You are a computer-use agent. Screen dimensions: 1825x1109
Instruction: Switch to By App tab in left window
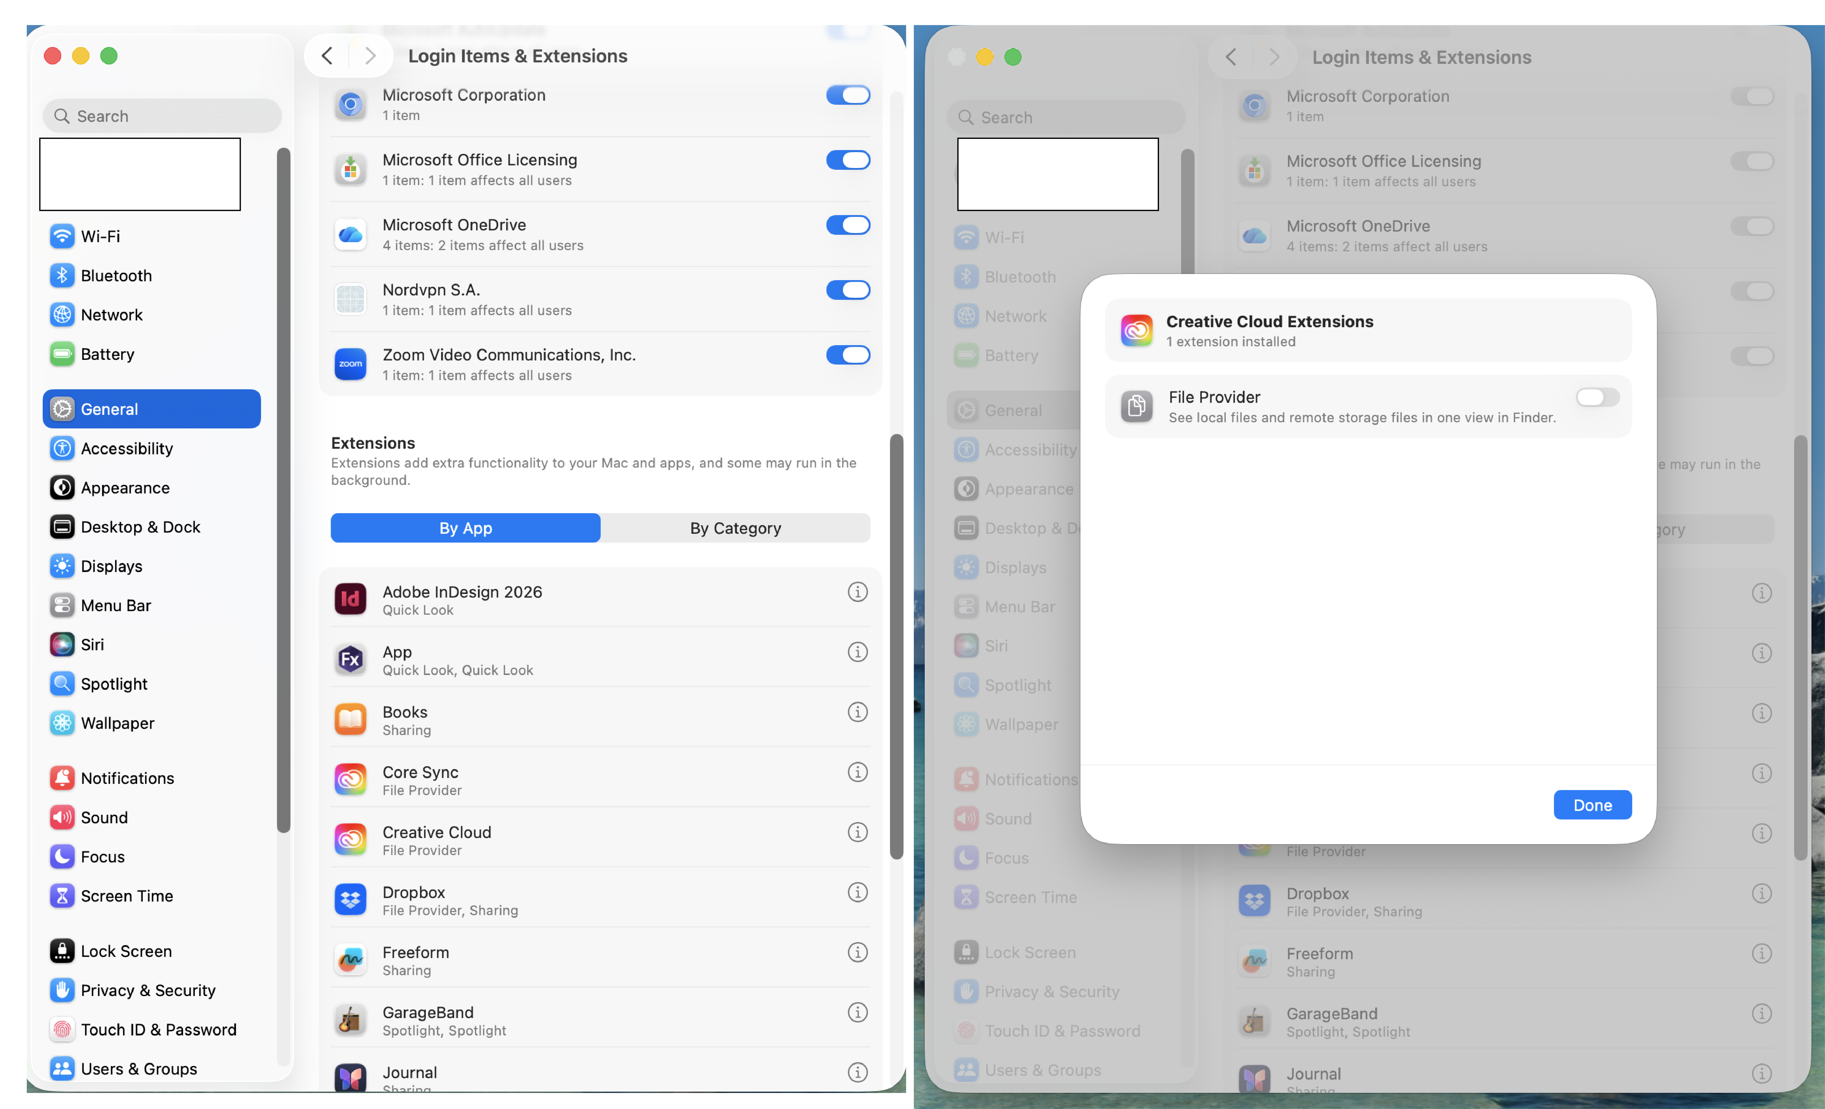point(465,528)
